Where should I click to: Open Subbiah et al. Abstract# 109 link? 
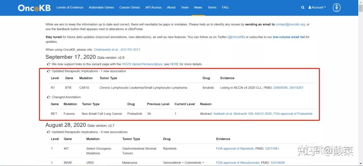pos(242,114)
